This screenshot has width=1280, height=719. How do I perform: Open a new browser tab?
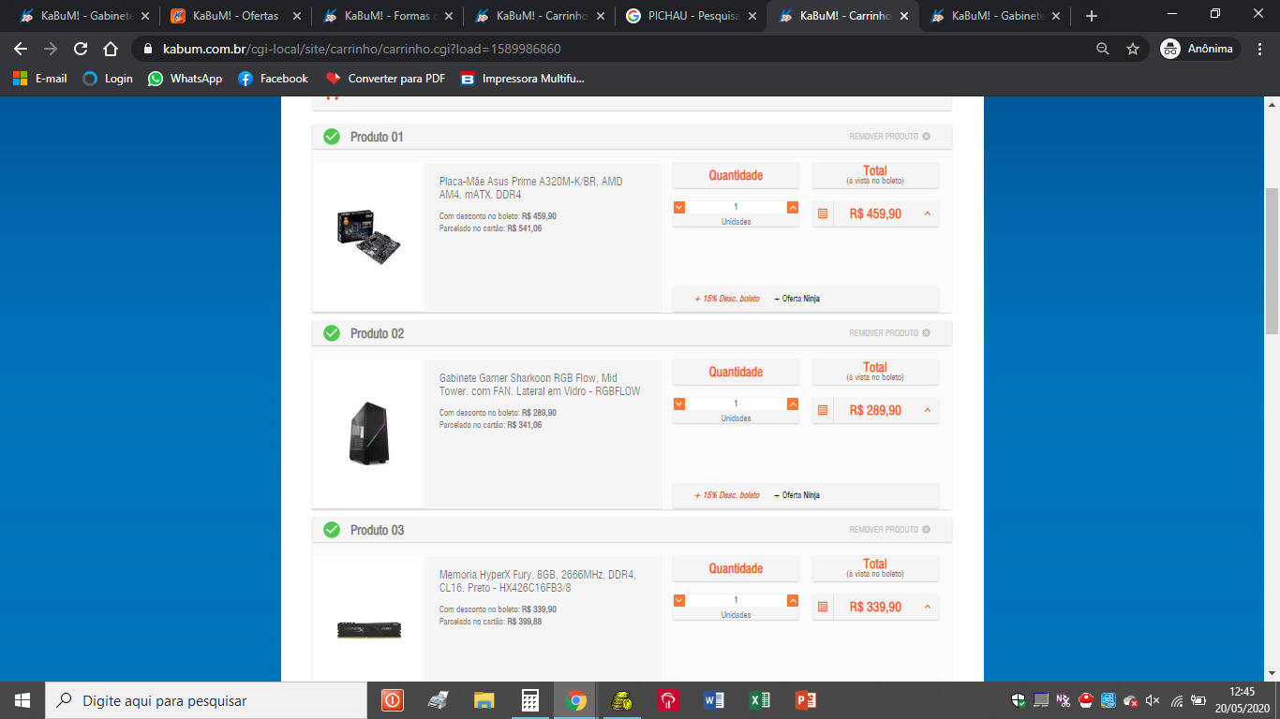pyautogui.click(x=1091, y=16)
